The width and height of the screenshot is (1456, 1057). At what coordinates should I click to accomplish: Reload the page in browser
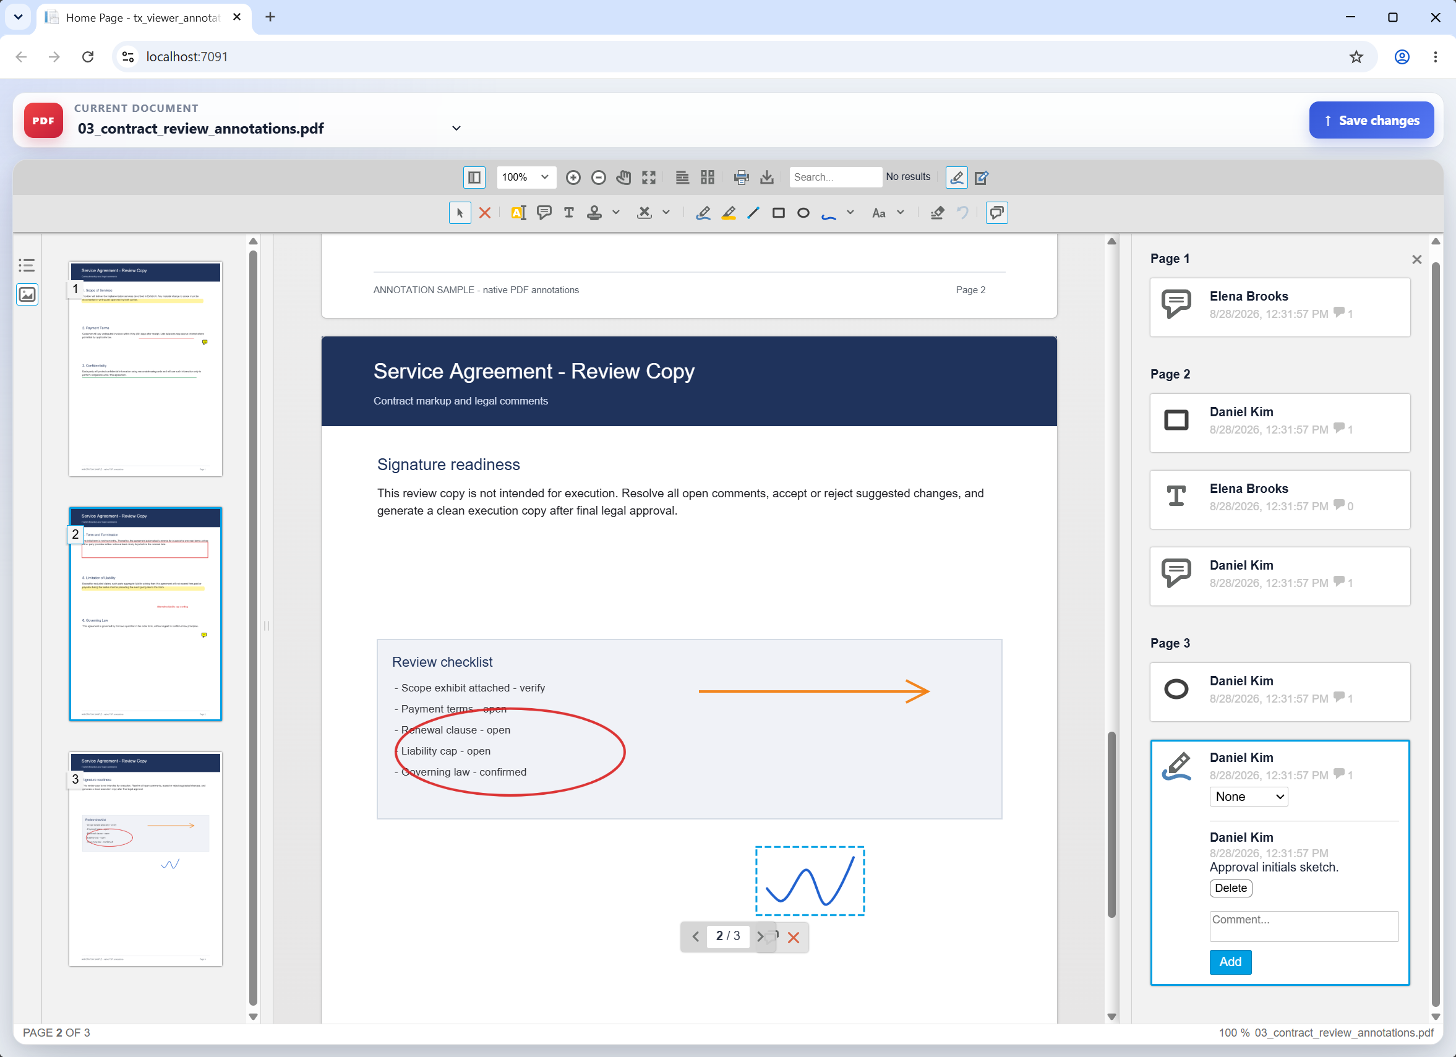coord(88,56)
